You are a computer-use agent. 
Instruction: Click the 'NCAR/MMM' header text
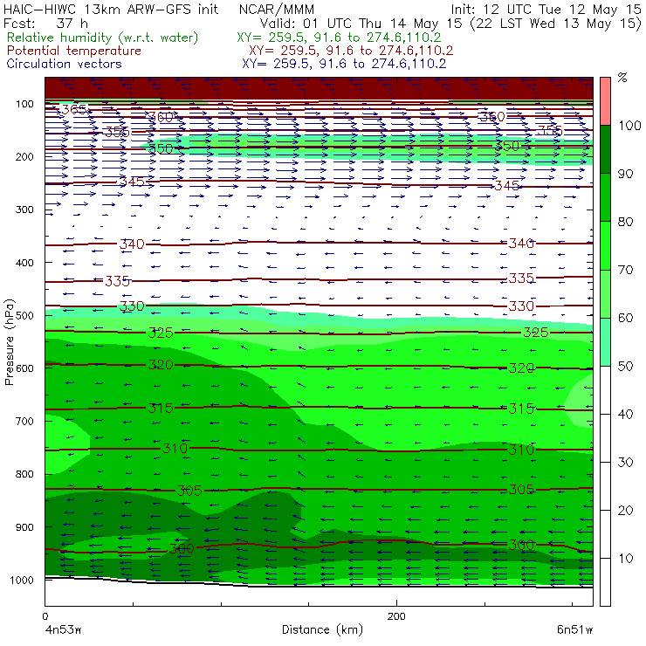tap(277, 10)
